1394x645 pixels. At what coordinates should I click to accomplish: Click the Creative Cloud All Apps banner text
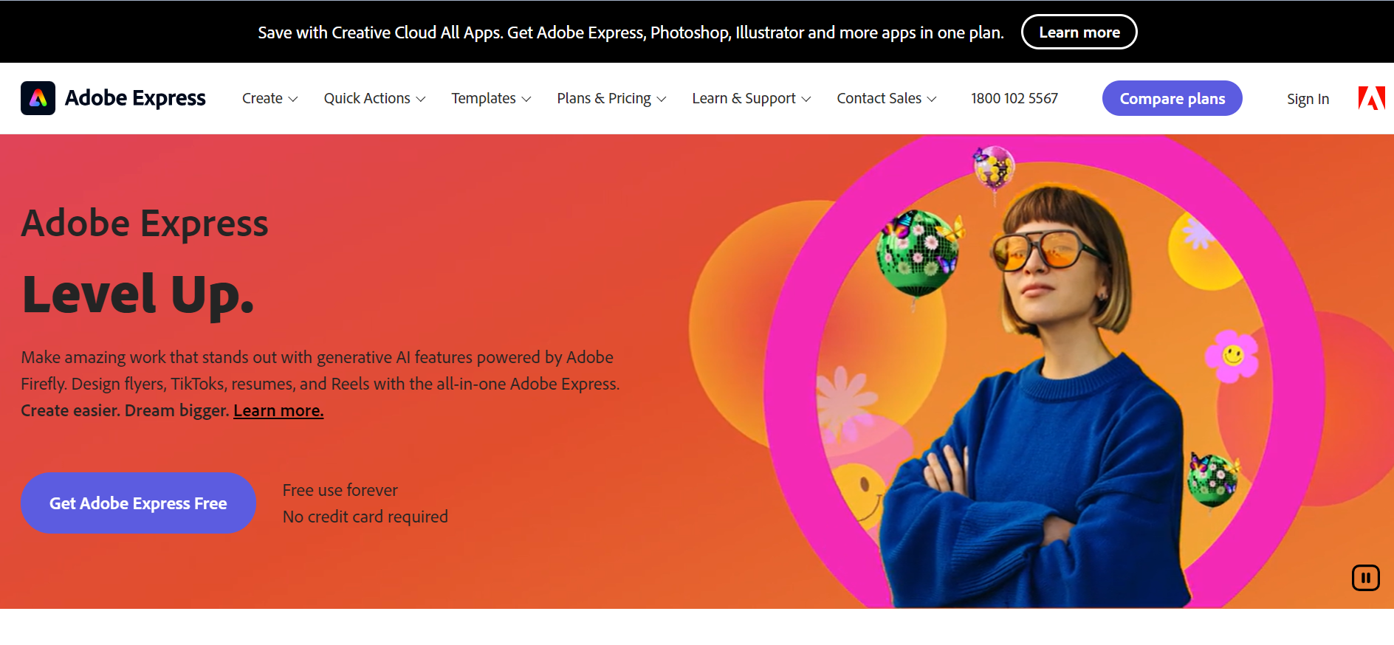click(631, 32)
